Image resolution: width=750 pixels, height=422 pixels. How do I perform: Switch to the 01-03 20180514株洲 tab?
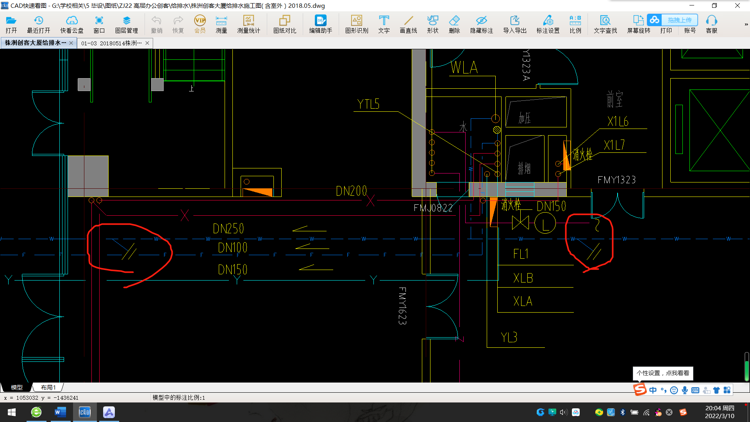[111, 43]
